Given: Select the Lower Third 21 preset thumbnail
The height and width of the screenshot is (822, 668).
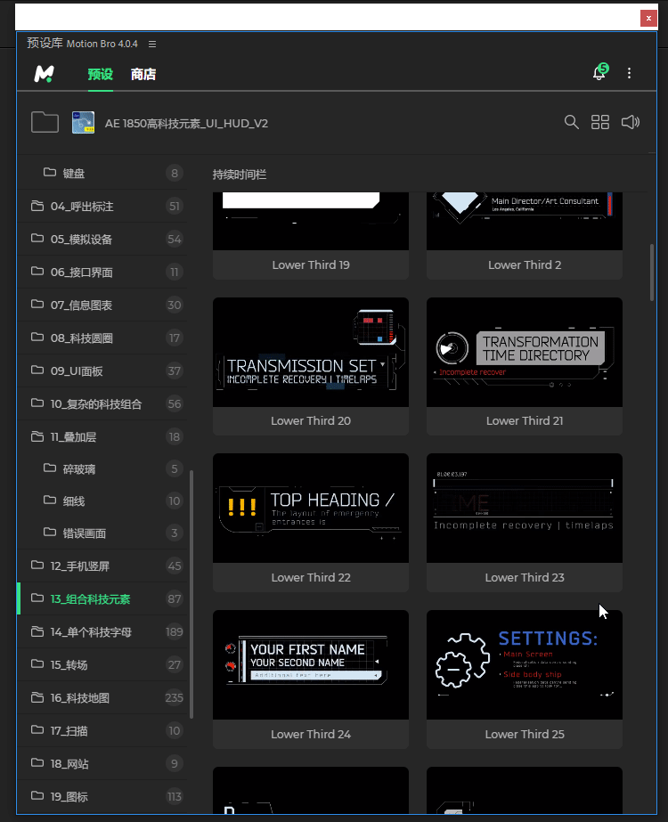Looking at the screenshot, I should [525, 353].
